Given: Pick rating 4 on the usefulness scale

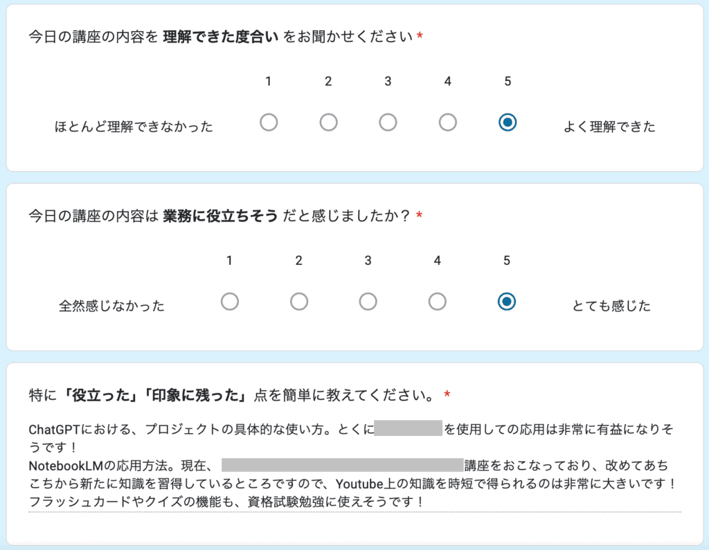Looking at the screenshot, I should point(437,301).
